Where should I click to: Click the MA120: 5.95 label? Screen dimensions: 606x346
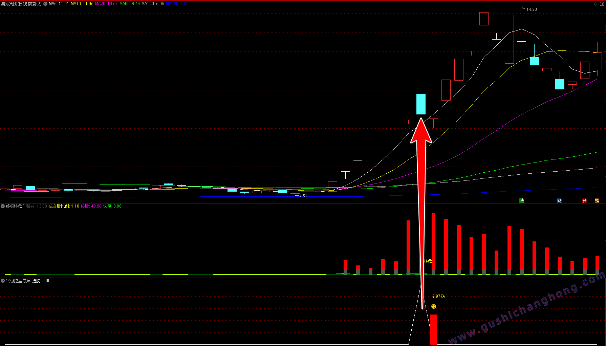pyautogui.click(x=153, y=4)
